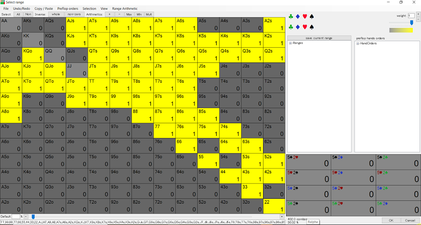The height and width of the screenshot is (225, 421).
Task: Toggle the 5♥2♠ suit combo cell
Action: point(308,177)
